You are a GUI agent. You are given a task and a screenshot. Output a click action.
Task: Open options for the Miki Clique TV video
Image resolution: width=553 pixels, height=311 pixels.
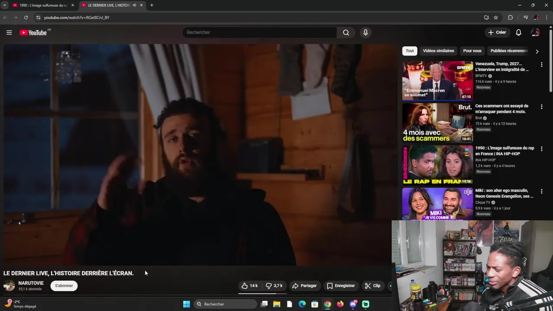(x=541, y=191)
